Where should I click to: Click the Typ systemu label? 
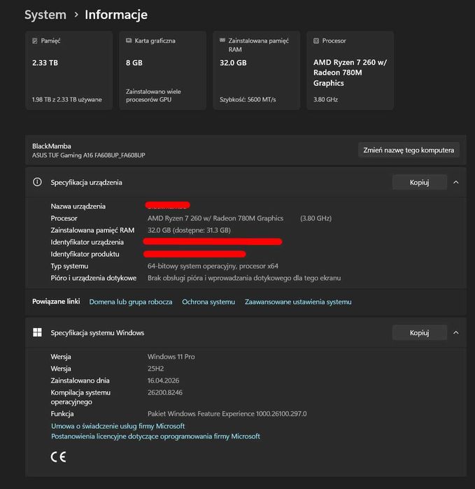(69, 266)
